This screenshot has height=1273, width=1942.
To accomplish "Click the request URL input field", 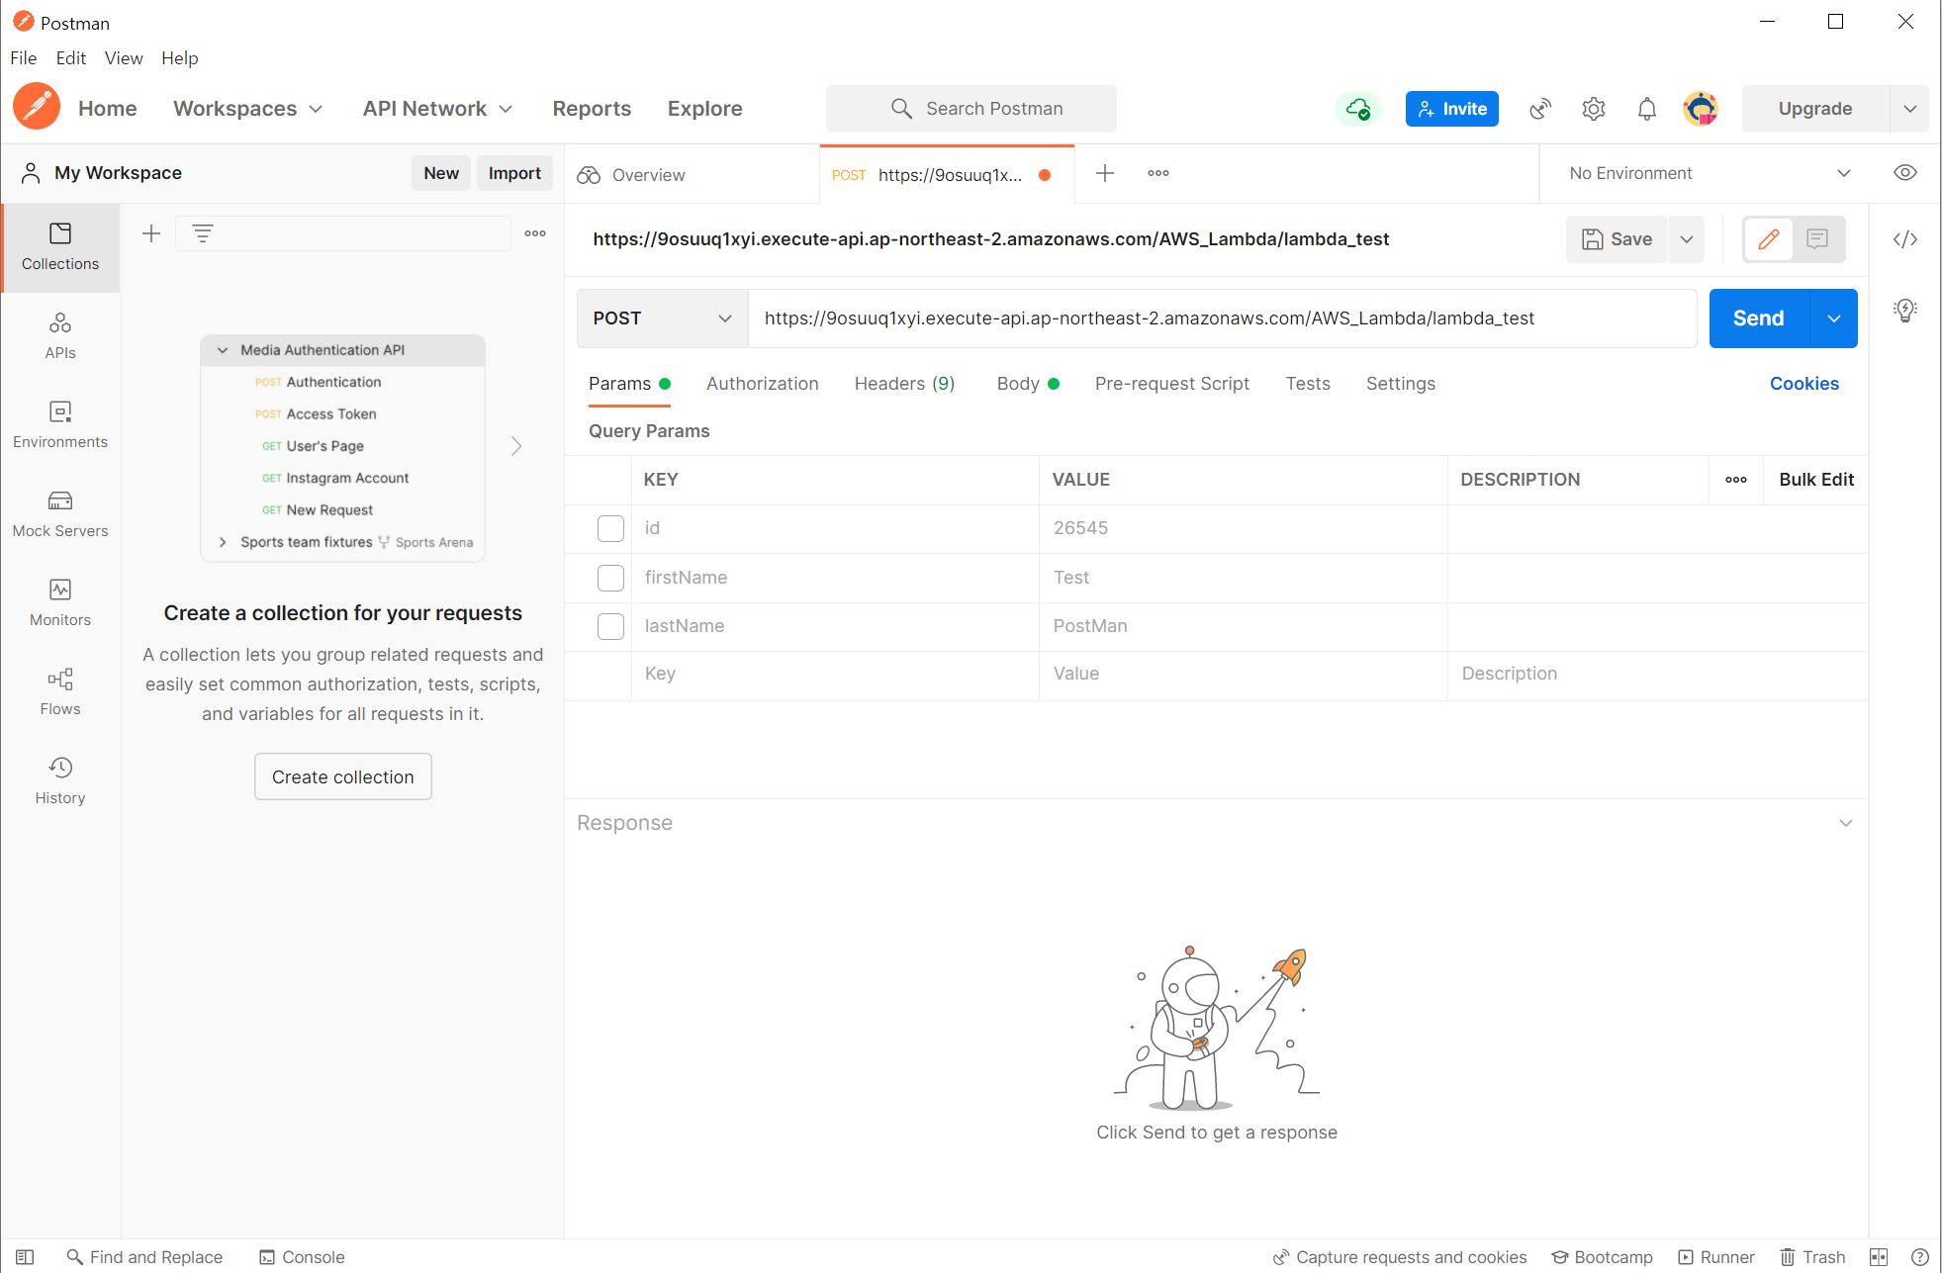I will click(x=1222, y=318).
